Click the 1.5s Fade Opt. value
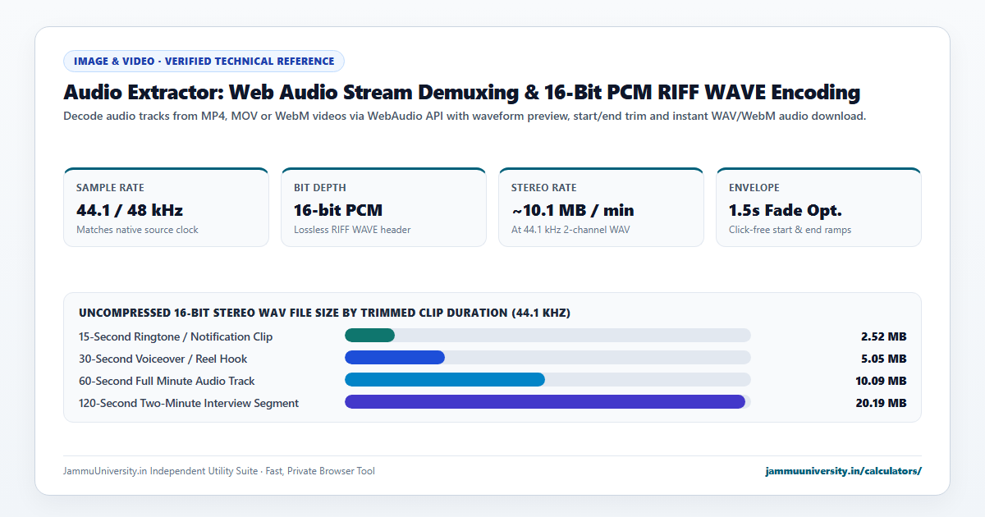The height and width of the screenshot is (517, 985). pyautogui.click(x=786, y=210)
